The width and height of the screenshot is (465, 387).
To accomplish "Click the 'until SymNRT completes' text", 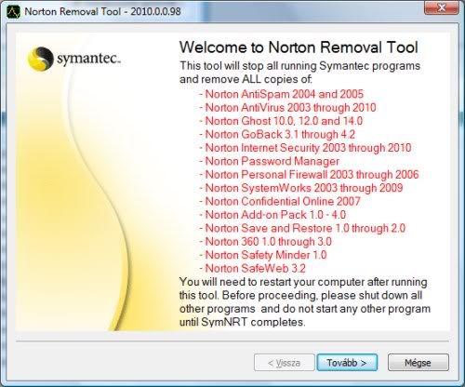I will 243,322.
